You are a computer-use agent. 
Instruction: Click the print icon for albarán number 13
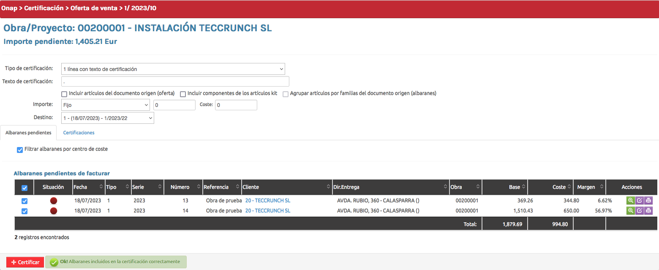648,201
